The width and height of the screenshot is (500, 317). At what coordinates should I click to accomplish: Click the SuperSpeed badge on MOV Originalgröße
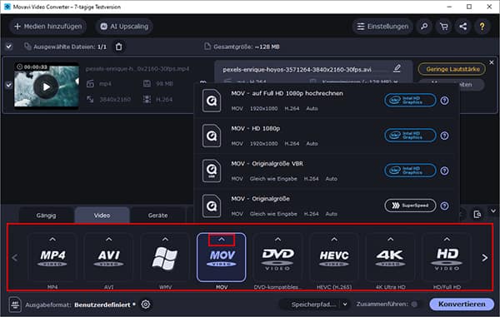click(410, 206)
